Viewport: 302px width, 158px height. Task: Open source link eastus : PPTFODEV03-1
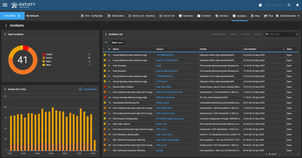click(x=168, y=60)
